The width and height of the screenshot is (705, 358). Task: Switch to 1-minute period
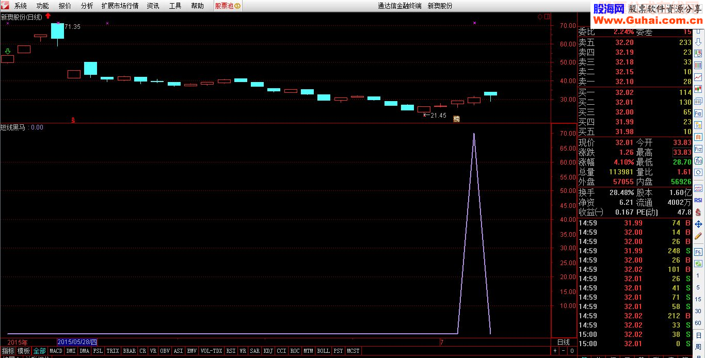point(698,276)
